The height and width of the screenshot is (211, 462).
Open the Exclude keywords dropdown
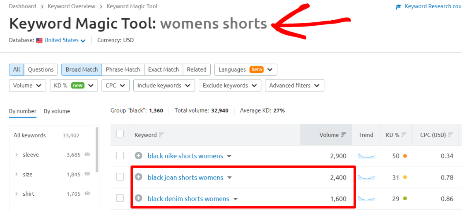point(230,85)
